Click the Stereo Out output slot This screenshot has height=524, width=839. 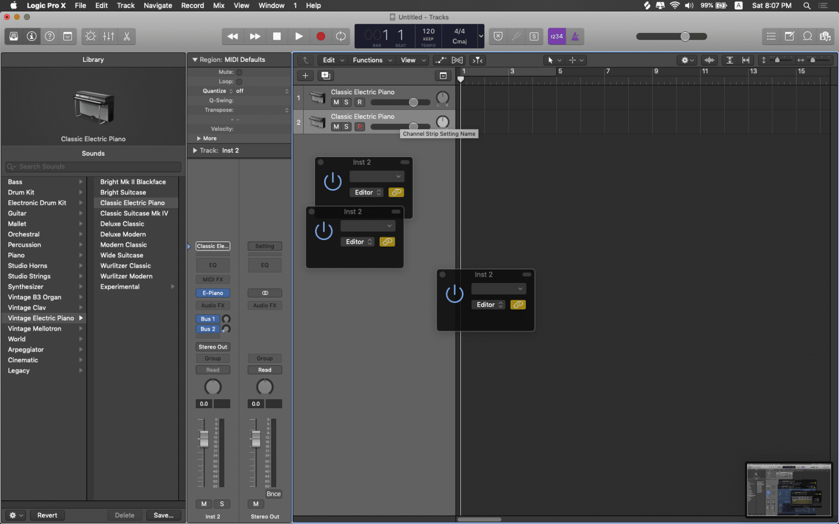pyautogui.click(x=212, y=347)
